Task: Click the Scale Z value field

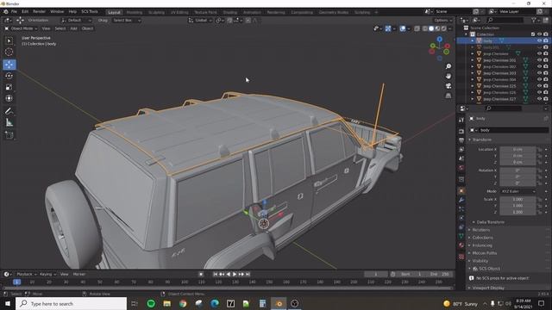Action: (517, 213)
